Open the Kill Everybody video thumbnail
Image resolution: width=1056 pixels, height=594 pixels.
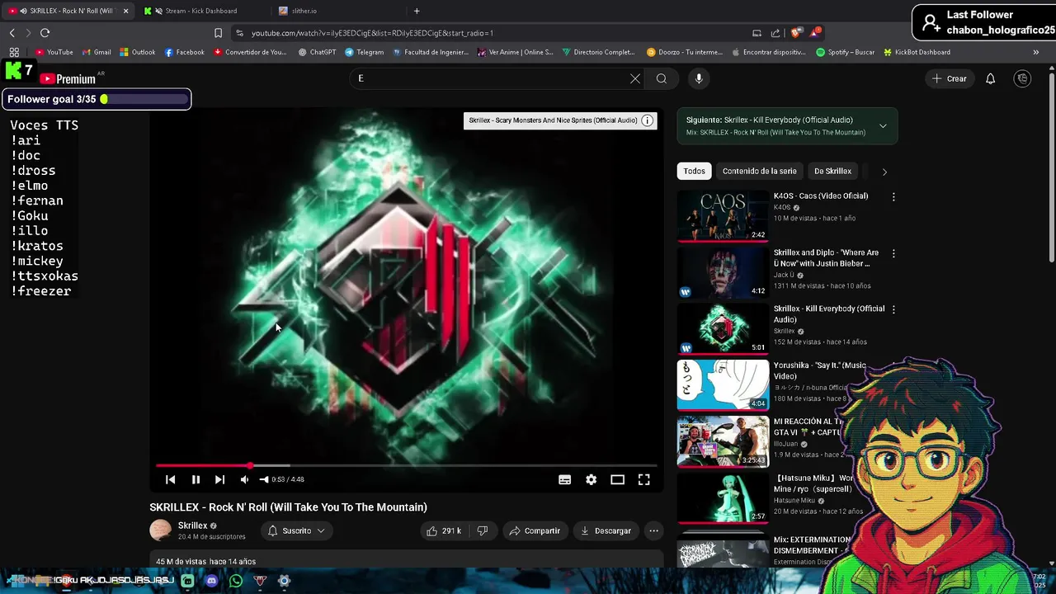723,328
